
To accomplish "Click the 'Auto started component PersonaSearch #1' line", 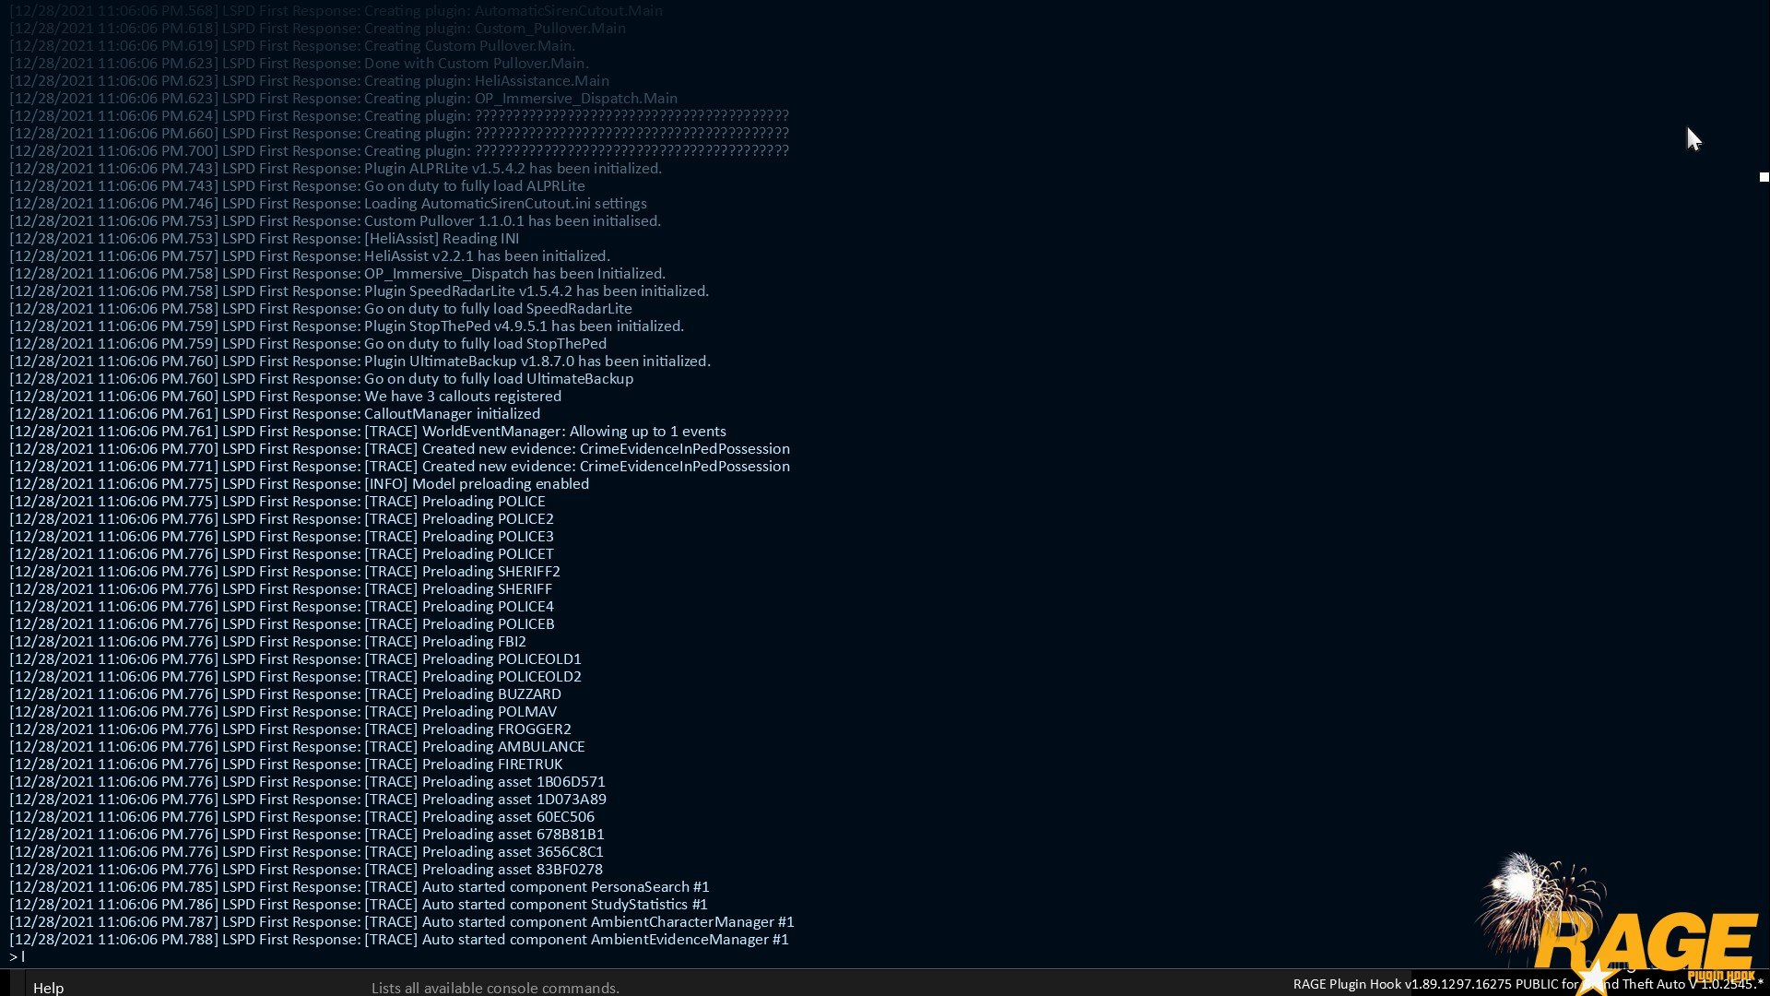I will (x=565, y=887).
